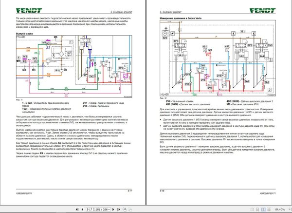292x213 pixels.
Task: Open the zoom level dropdown arrow
Action: [x=289, y=210]
